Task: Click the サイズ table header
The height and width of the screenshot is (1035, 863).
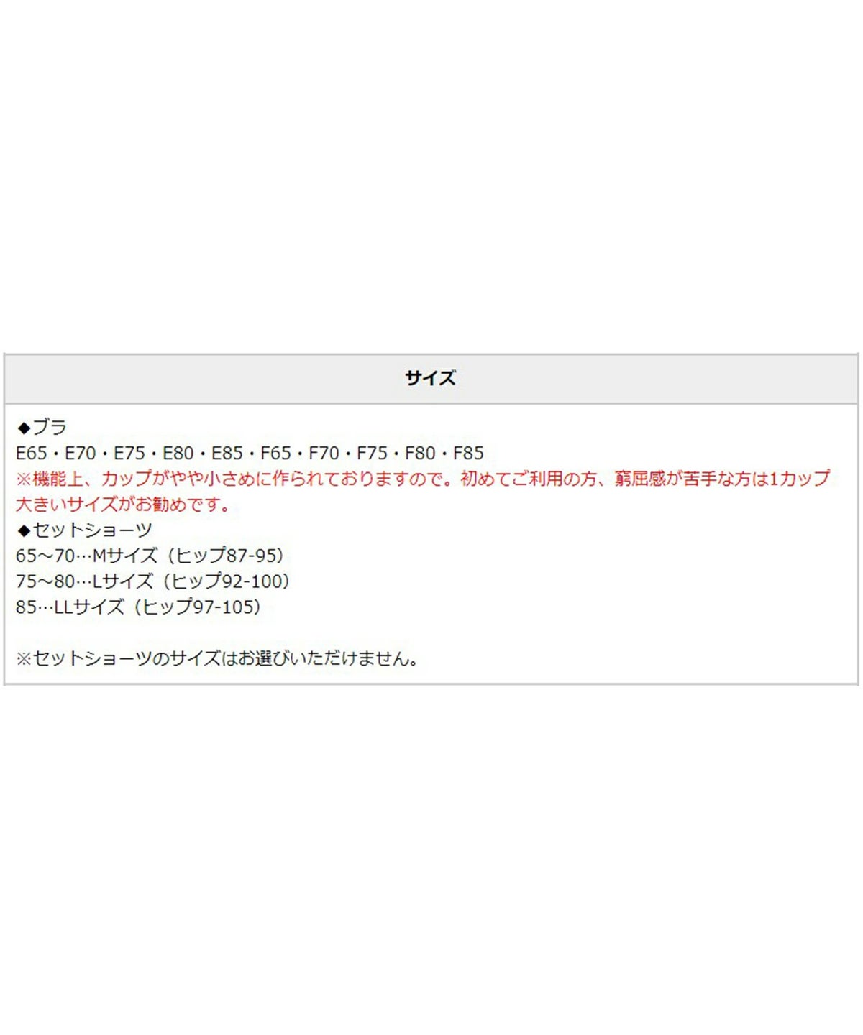Action: pyautogui.click(x=430, y=378)
